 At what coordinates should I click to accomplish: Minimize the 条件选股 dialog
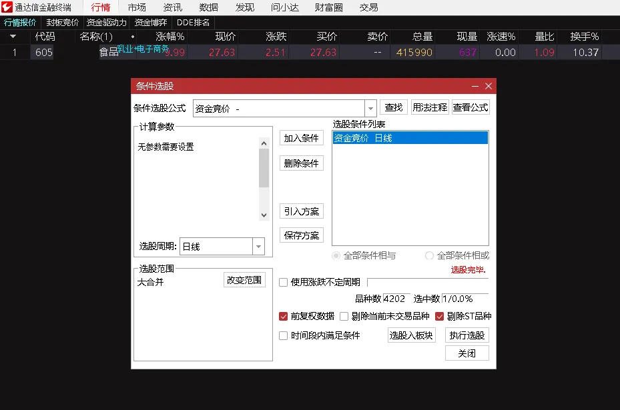pos(475,86)
